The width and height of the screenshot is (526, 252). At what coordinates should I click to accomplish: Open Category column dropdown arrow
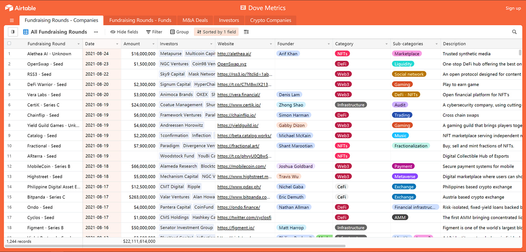pos(386,44)
